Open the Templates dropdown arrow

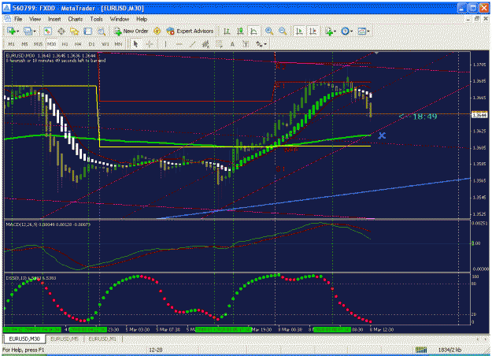368,31
